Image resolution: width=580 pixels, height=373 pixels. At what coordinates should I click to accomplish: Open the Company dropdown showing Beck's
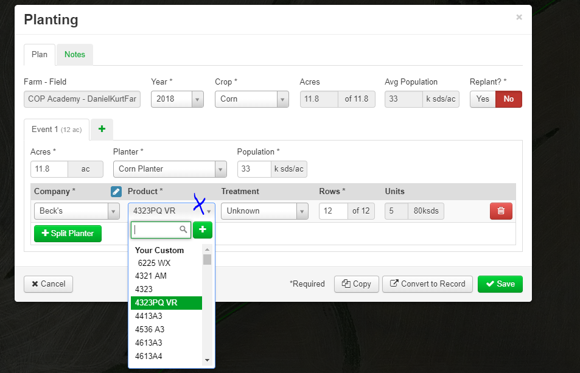[x=77, y=211]
